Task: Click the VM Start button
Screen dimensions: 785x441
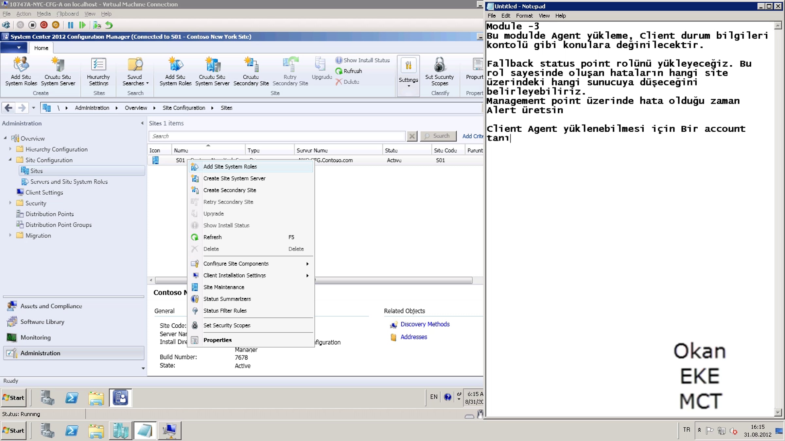Action: pos(14,398)
